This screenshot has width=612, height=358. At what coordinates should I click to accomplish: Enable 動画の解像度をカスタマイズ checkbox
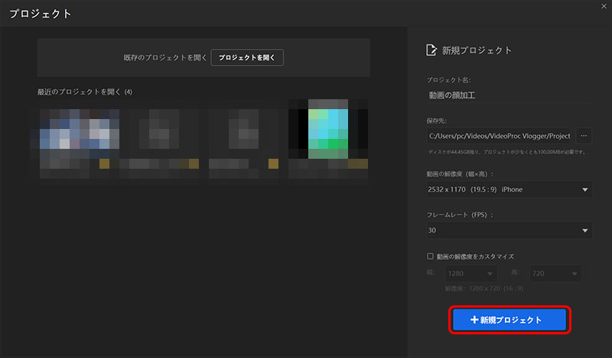tap(430, 256)
